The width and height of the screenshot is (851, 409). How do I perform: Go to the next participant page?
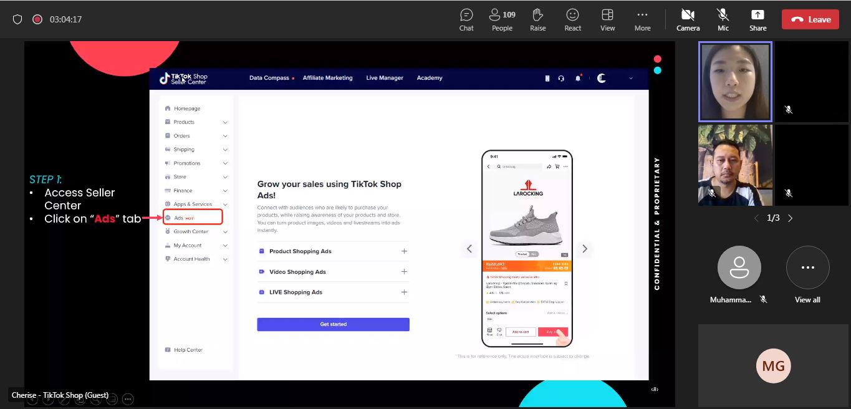790,218
